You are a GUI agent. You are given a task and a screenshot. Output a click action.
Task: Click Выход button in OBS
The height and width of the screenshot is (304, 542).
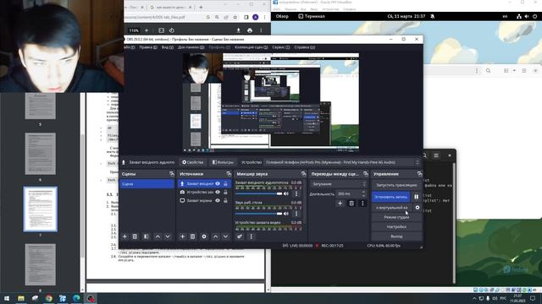click(396, 236)
